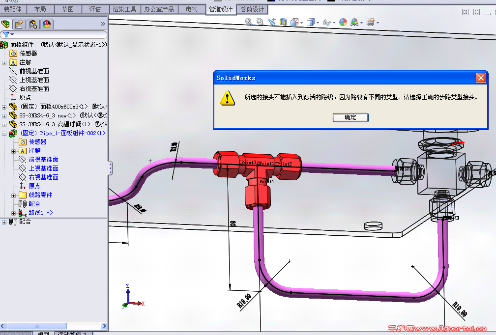Open Hide/Show Items dropdown arrow

coord(334,23)
